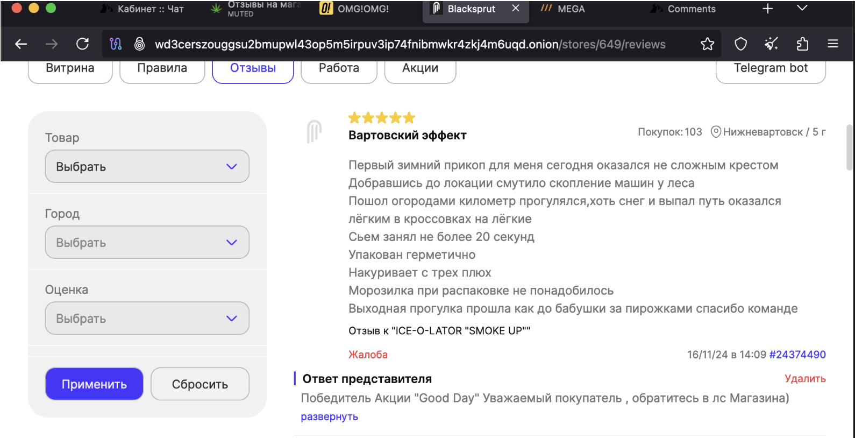The image size is (855, 438).
Task: Click the New Identity broom icon
Action: 772,44
